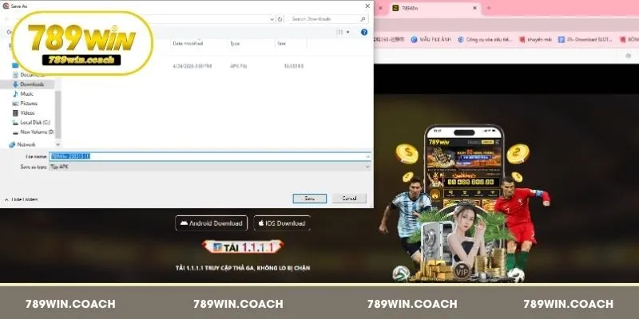Click the Save button in dialog
The height and width of the screenshot is (319, 639).
(x=310, y=199)
